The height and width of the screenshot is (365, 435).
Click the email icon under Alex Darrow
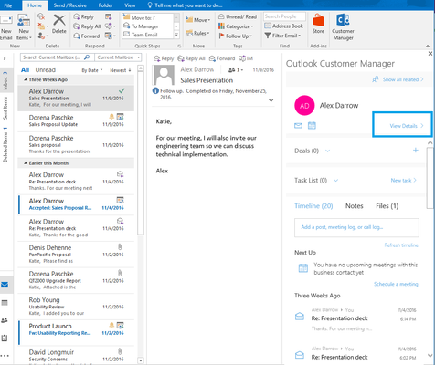point(298,125)
